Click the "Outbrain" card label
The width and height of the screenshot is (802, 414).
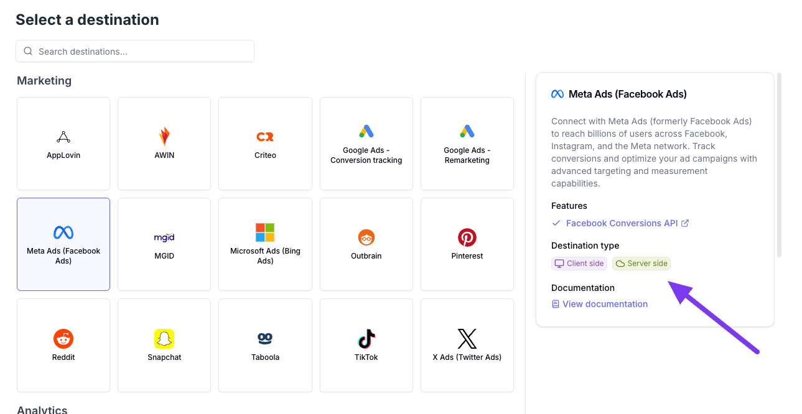366,256
